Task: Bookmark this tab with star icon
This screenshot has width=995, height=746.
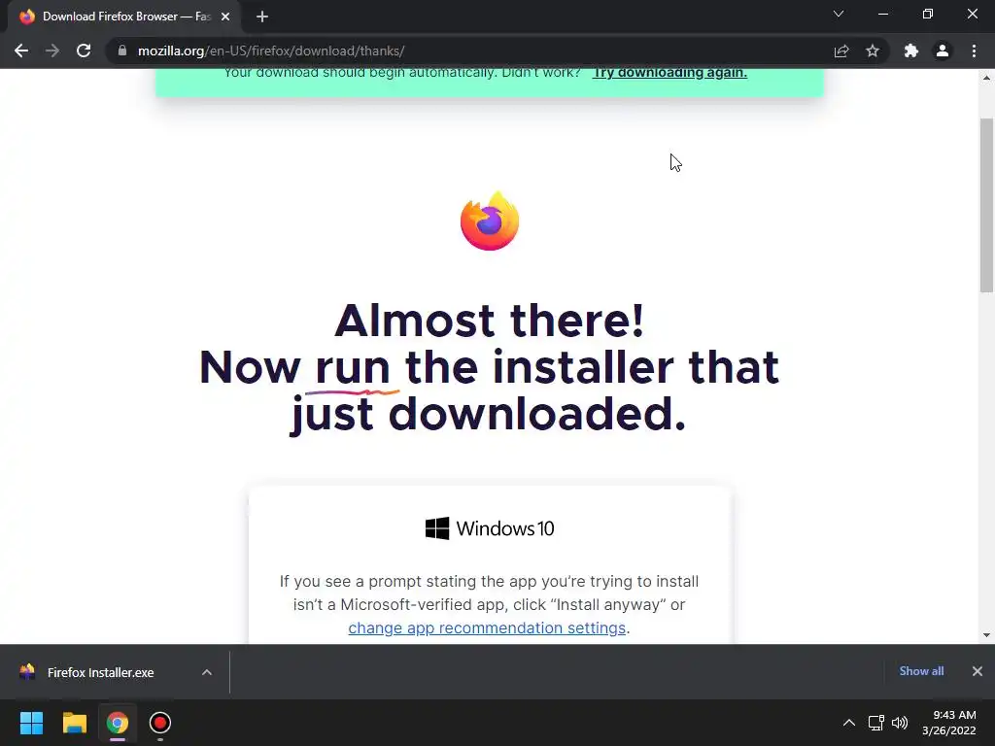Action: [873, 51]
